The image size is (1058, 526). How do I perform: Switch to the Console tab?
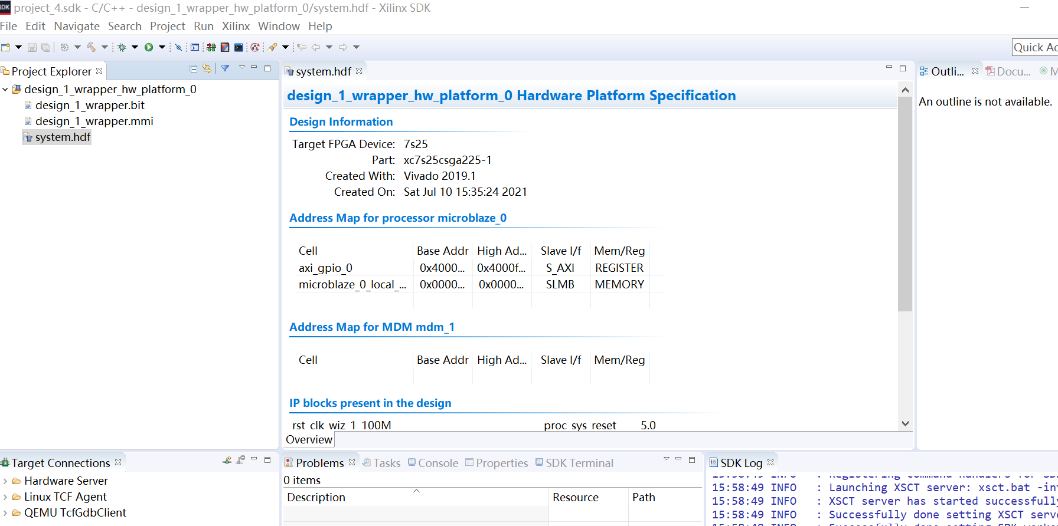[433, 463]
